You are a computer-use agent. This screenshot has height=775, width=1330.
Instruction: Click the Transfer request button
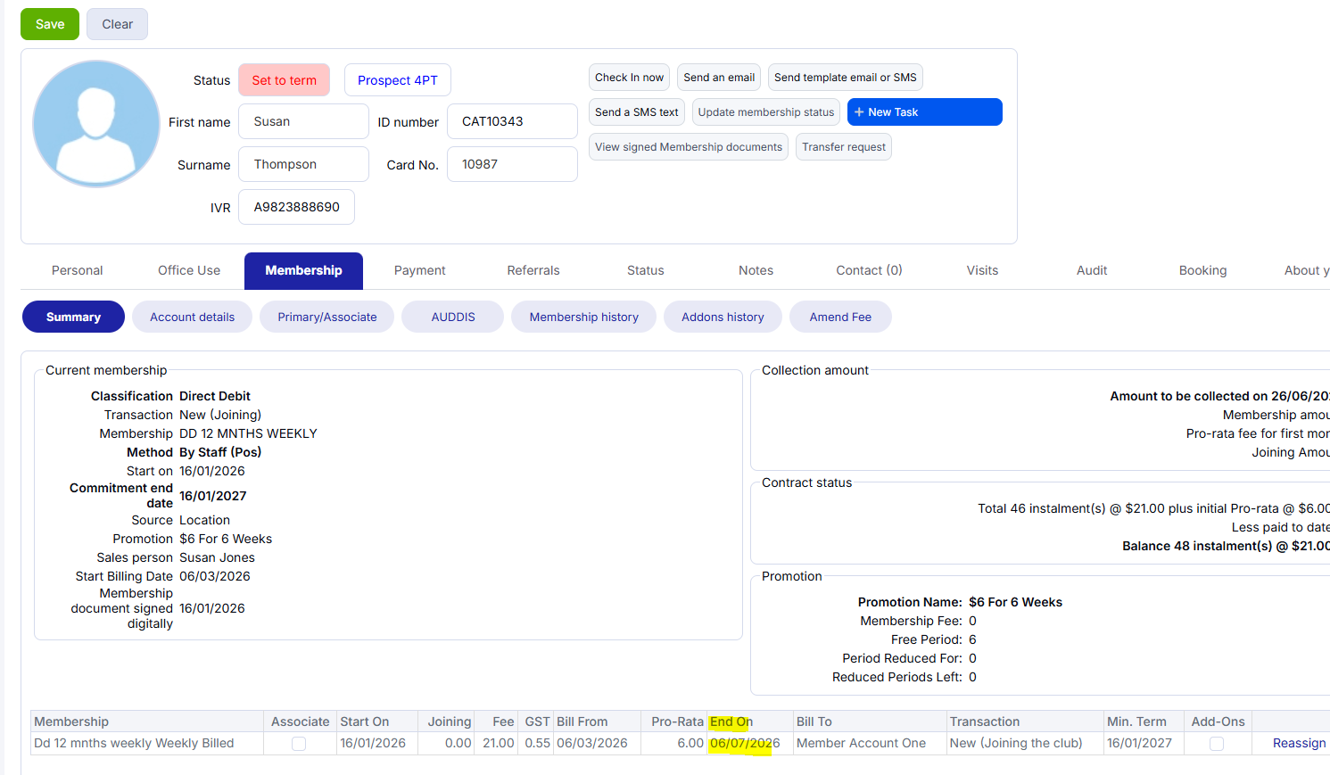point(844,147)
